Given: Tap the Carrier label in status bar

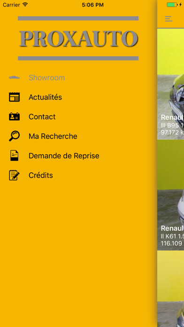Looking at the screenshot, I should point(11,5).
